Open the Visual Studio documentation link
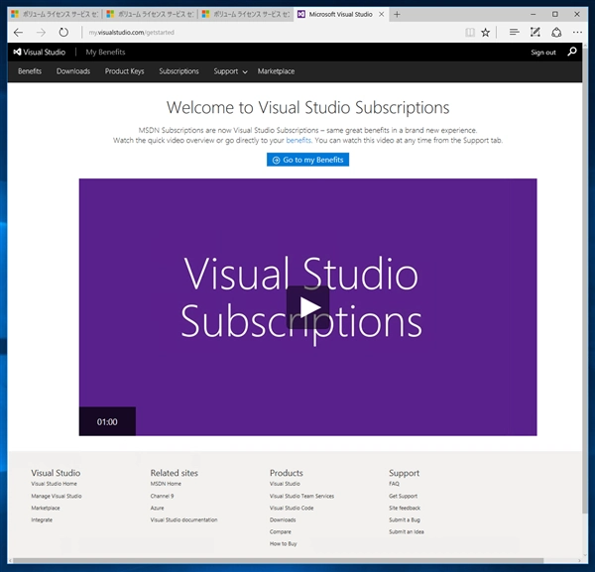595x572 pixels. pyautogui.click(x=183, y=519)
